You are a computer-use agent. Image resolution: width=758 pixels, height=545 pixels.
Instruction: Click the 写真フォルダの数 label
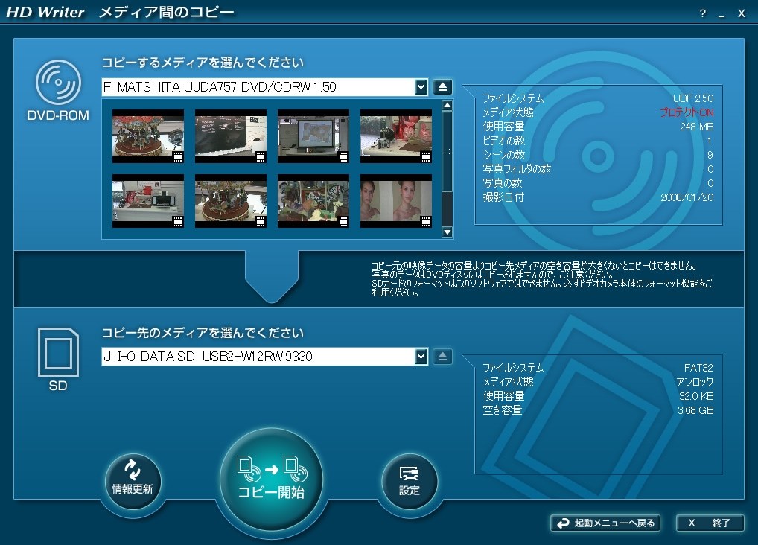coord(517,169)
